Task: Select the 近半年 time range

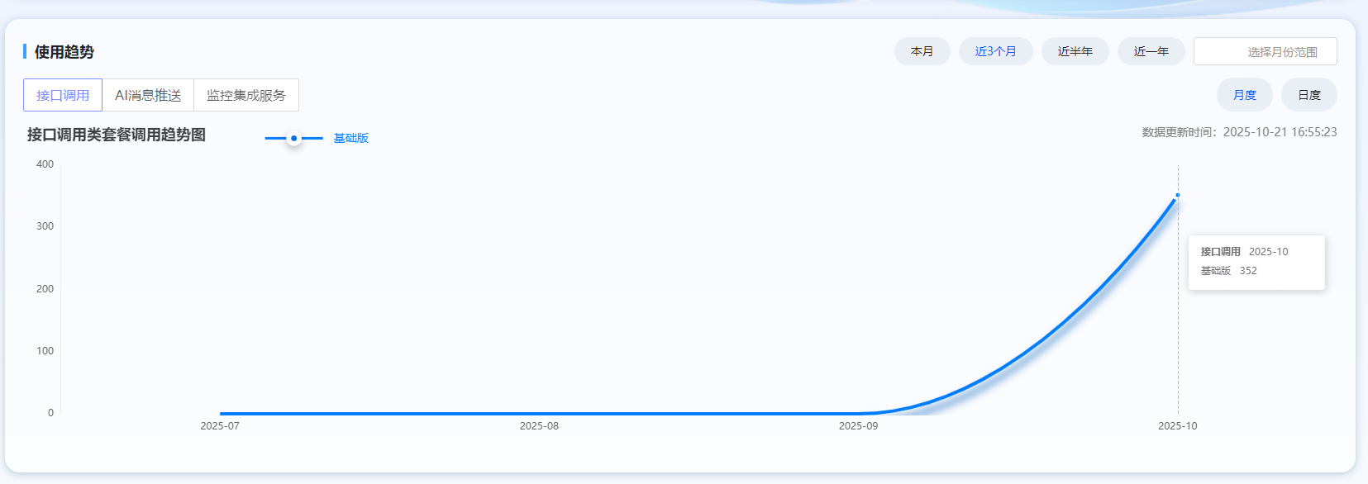Action: pyautogui.click(x=1075, y=51)
